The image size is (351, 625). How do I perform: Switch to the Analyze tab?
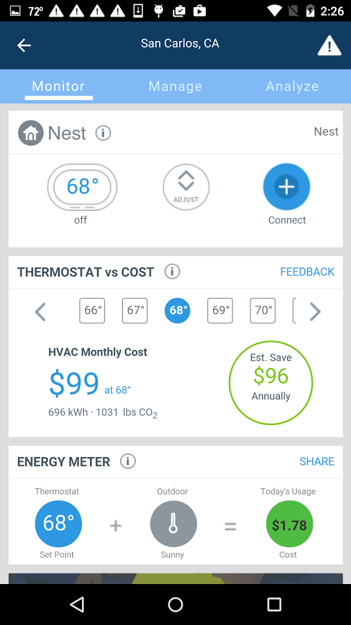[x=292, y=86]
